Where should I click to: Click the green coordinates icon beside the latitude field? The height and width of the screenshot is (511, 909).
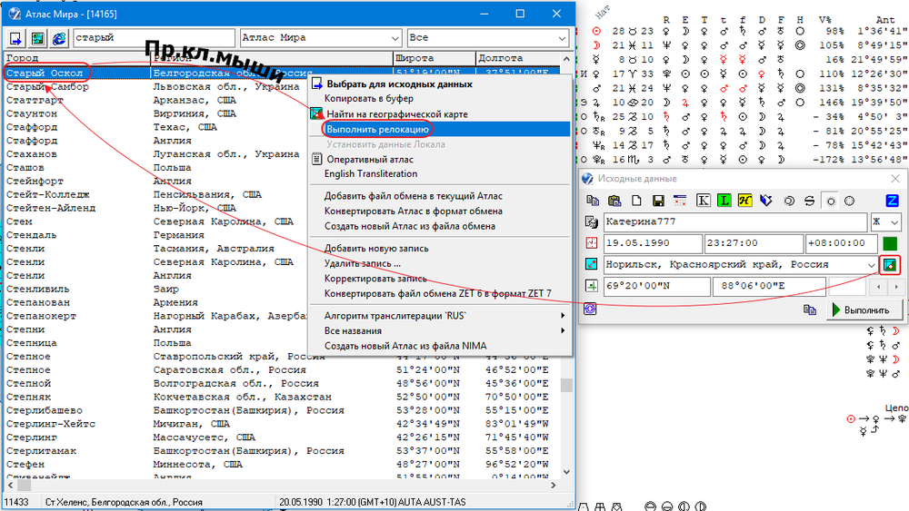[x=592, y=285]
